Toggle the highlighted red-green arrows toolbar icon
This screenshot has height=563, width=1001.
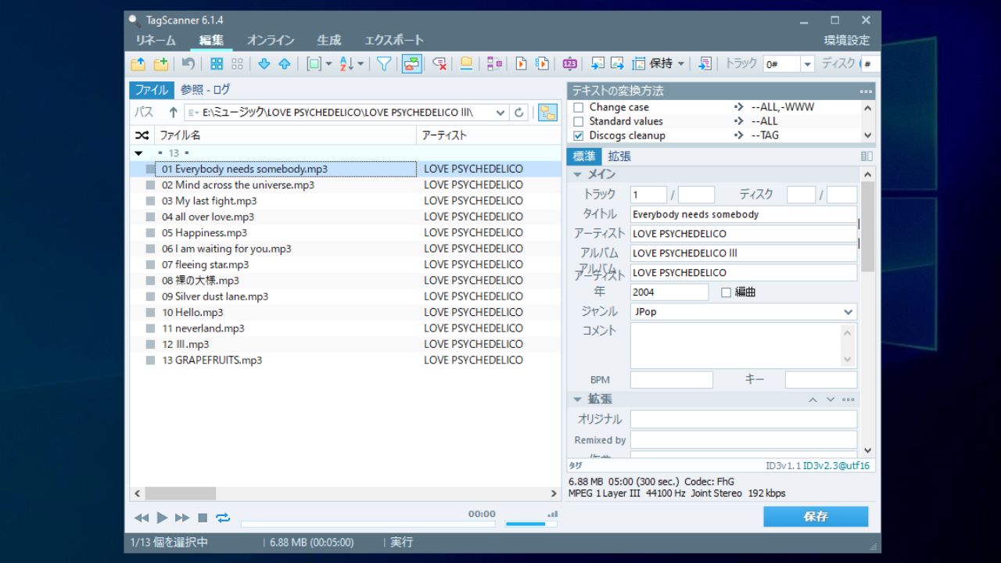tap(412, 64)
